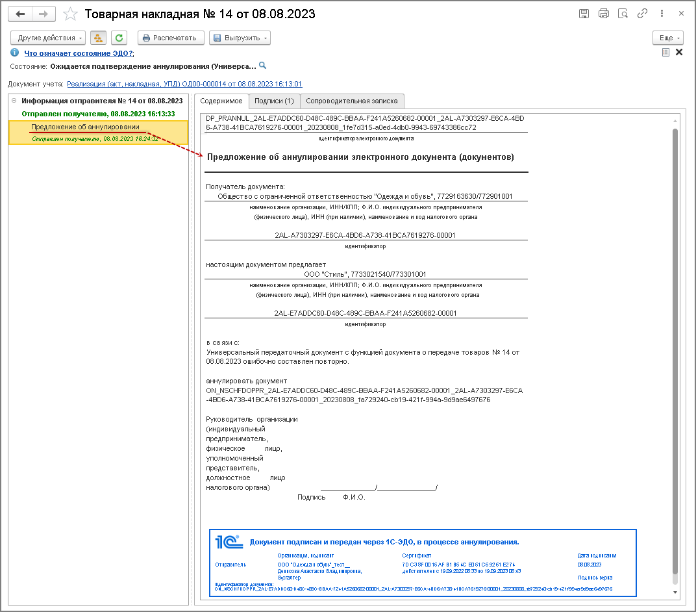
Task: Collapse 'Информация отправителя № 14' tree node
Action: (x=14, y=100)
